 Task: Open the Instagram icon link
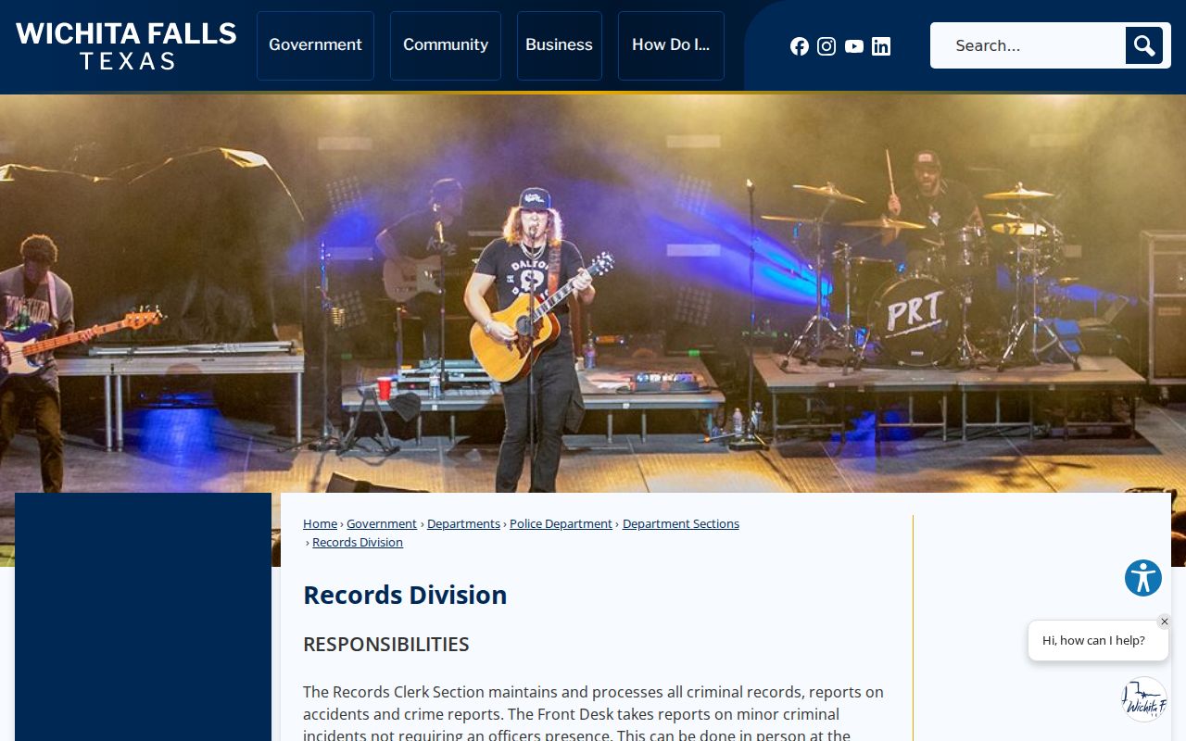tap(826, 46)
